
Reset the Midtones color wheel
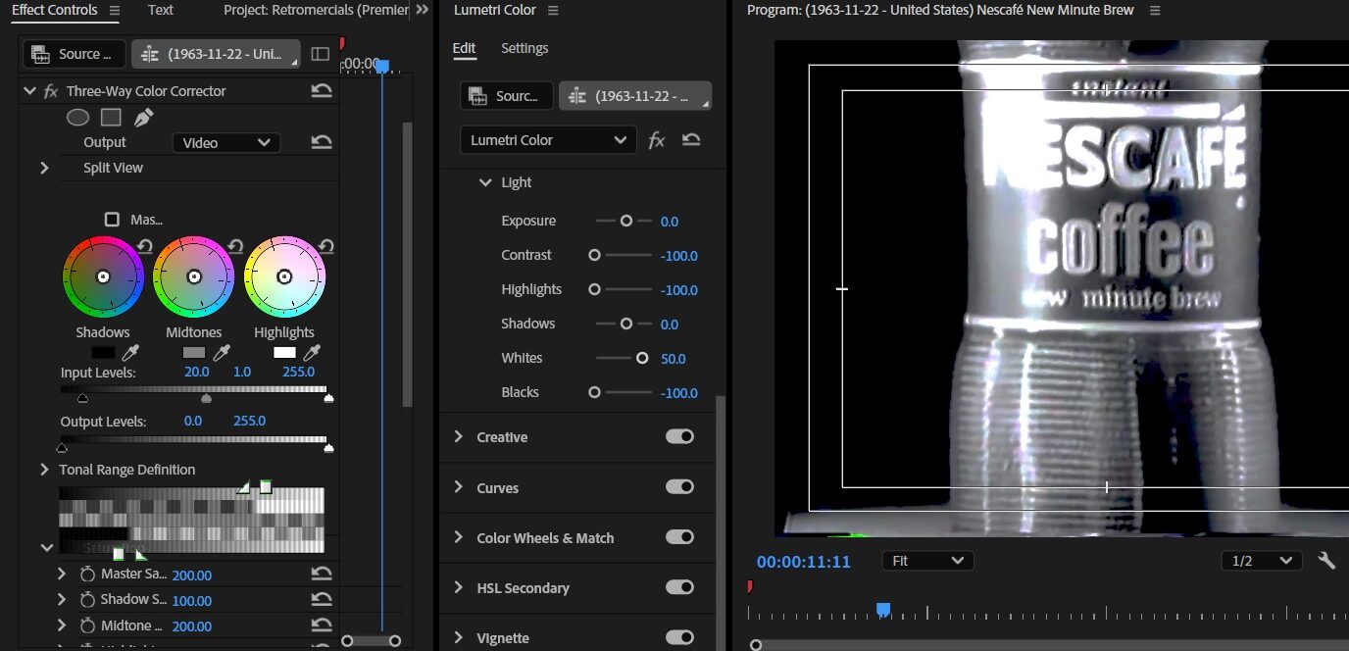click(235, 246)
